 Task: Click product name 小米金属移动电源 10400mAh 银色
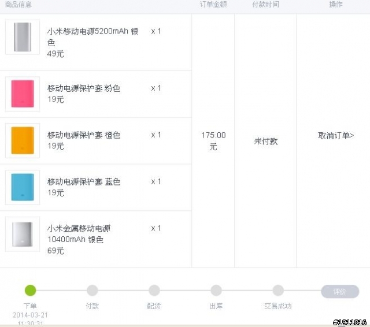point(79,234)
